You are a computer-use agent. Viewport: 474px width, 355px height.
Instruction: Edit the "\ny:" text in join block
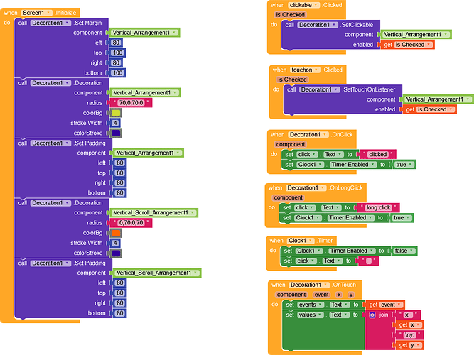(409, 335)
